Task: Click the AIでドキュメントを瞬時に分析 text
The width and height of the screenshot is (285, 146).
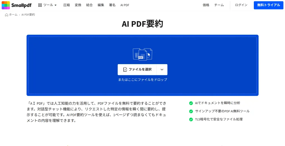Action: (218, 103)
